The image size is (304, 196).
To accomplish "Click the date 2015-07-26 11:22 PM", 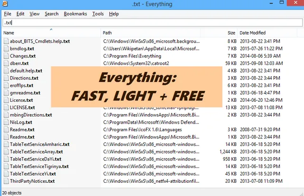I will pos(261,48).
